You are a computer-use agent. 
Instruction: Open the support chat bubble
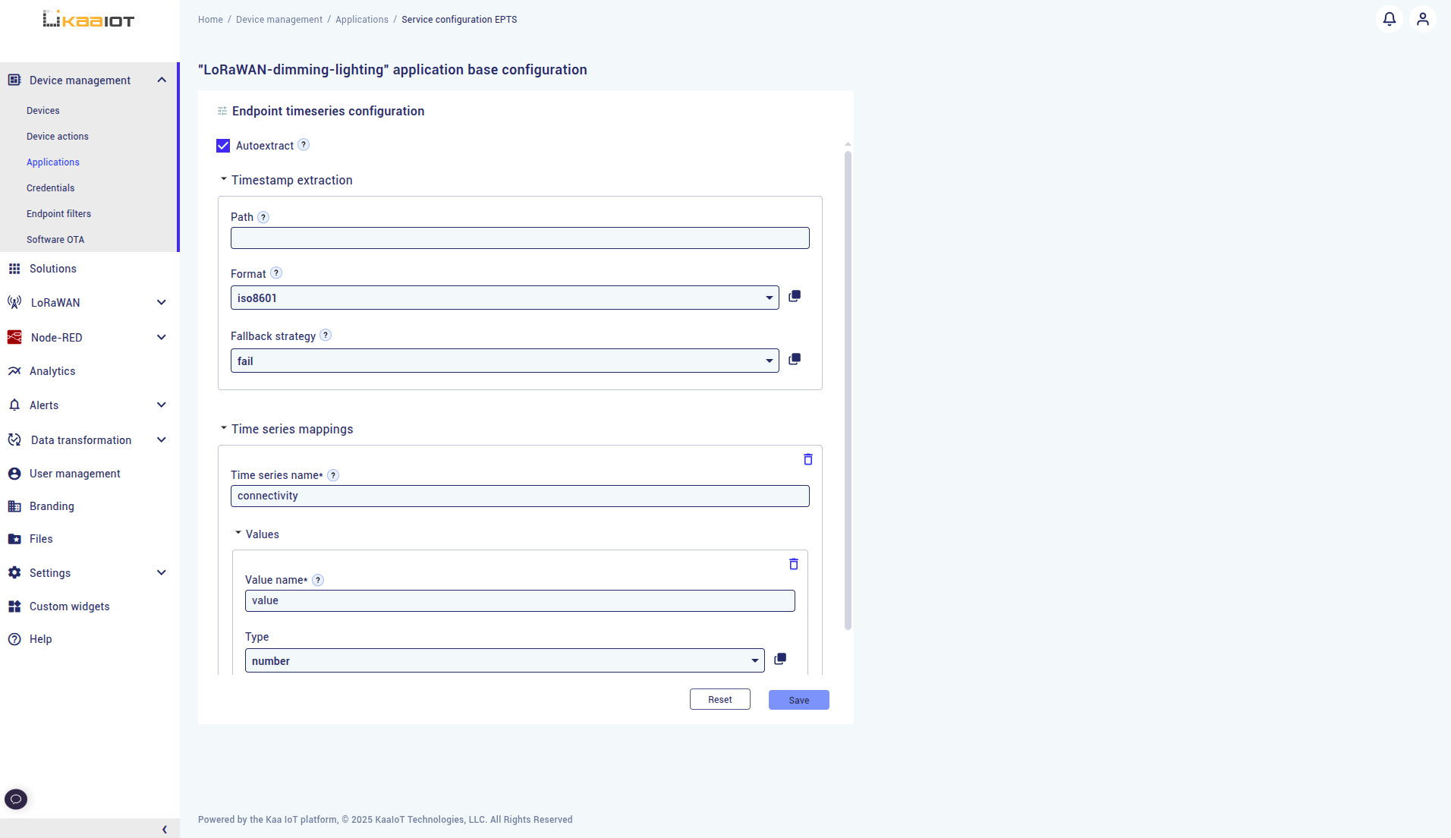click(x=16, y=799)
